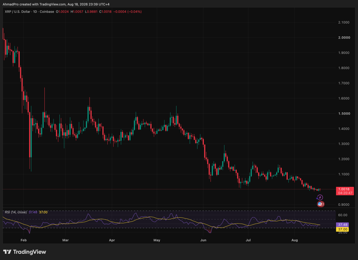Viewport: 358px width, 260px height.
Task: Click the '1.3000' price scale label
Action: (344, 144)
